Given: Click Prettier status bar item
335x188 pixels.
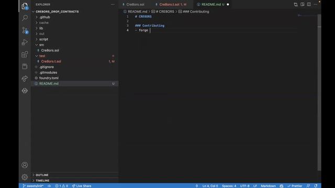Looking at the screenshot, I should pos(295,186).
